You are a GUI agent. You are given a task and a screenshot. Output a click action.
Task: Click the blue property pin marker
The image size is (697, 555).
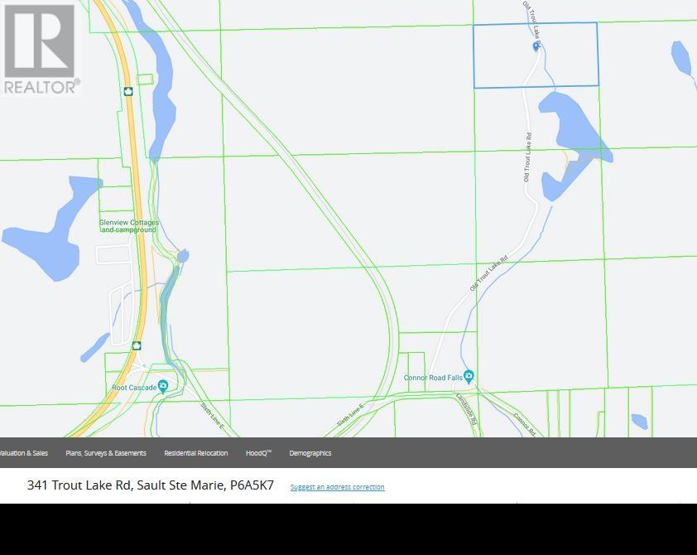[536, 47]
